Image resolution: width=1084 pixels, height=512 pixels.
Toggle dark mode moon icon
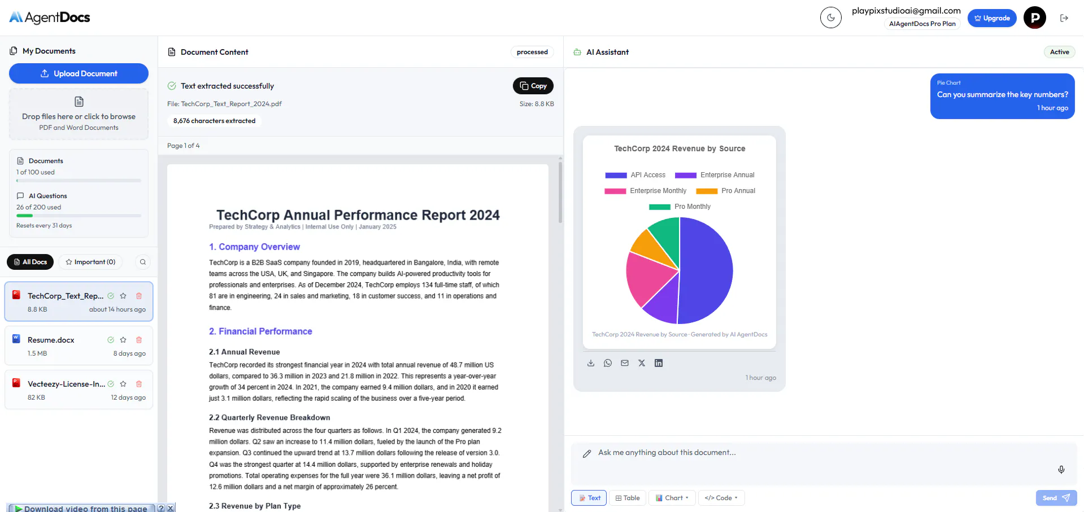tap(830, 17)
